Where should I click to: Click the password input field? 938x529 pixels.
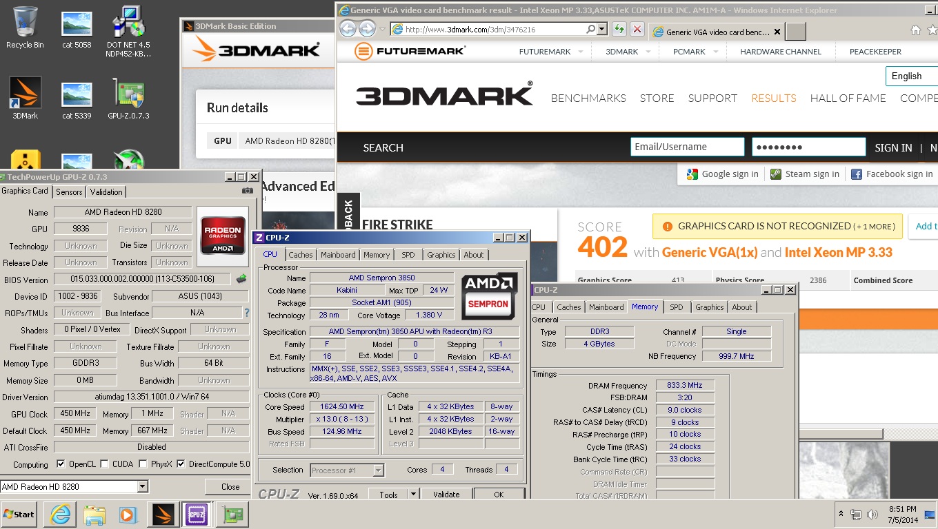point(809,147)
